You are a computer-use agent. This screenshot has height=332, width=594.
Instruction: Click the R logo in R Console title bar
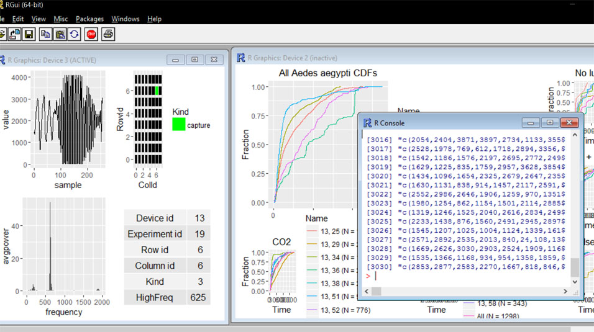tap(368, 123)
